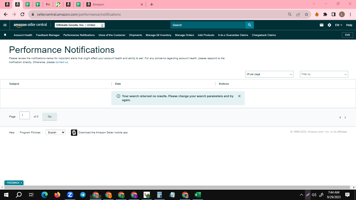Click the padlock site info icon
356x200 pixels.
point(33,14)
